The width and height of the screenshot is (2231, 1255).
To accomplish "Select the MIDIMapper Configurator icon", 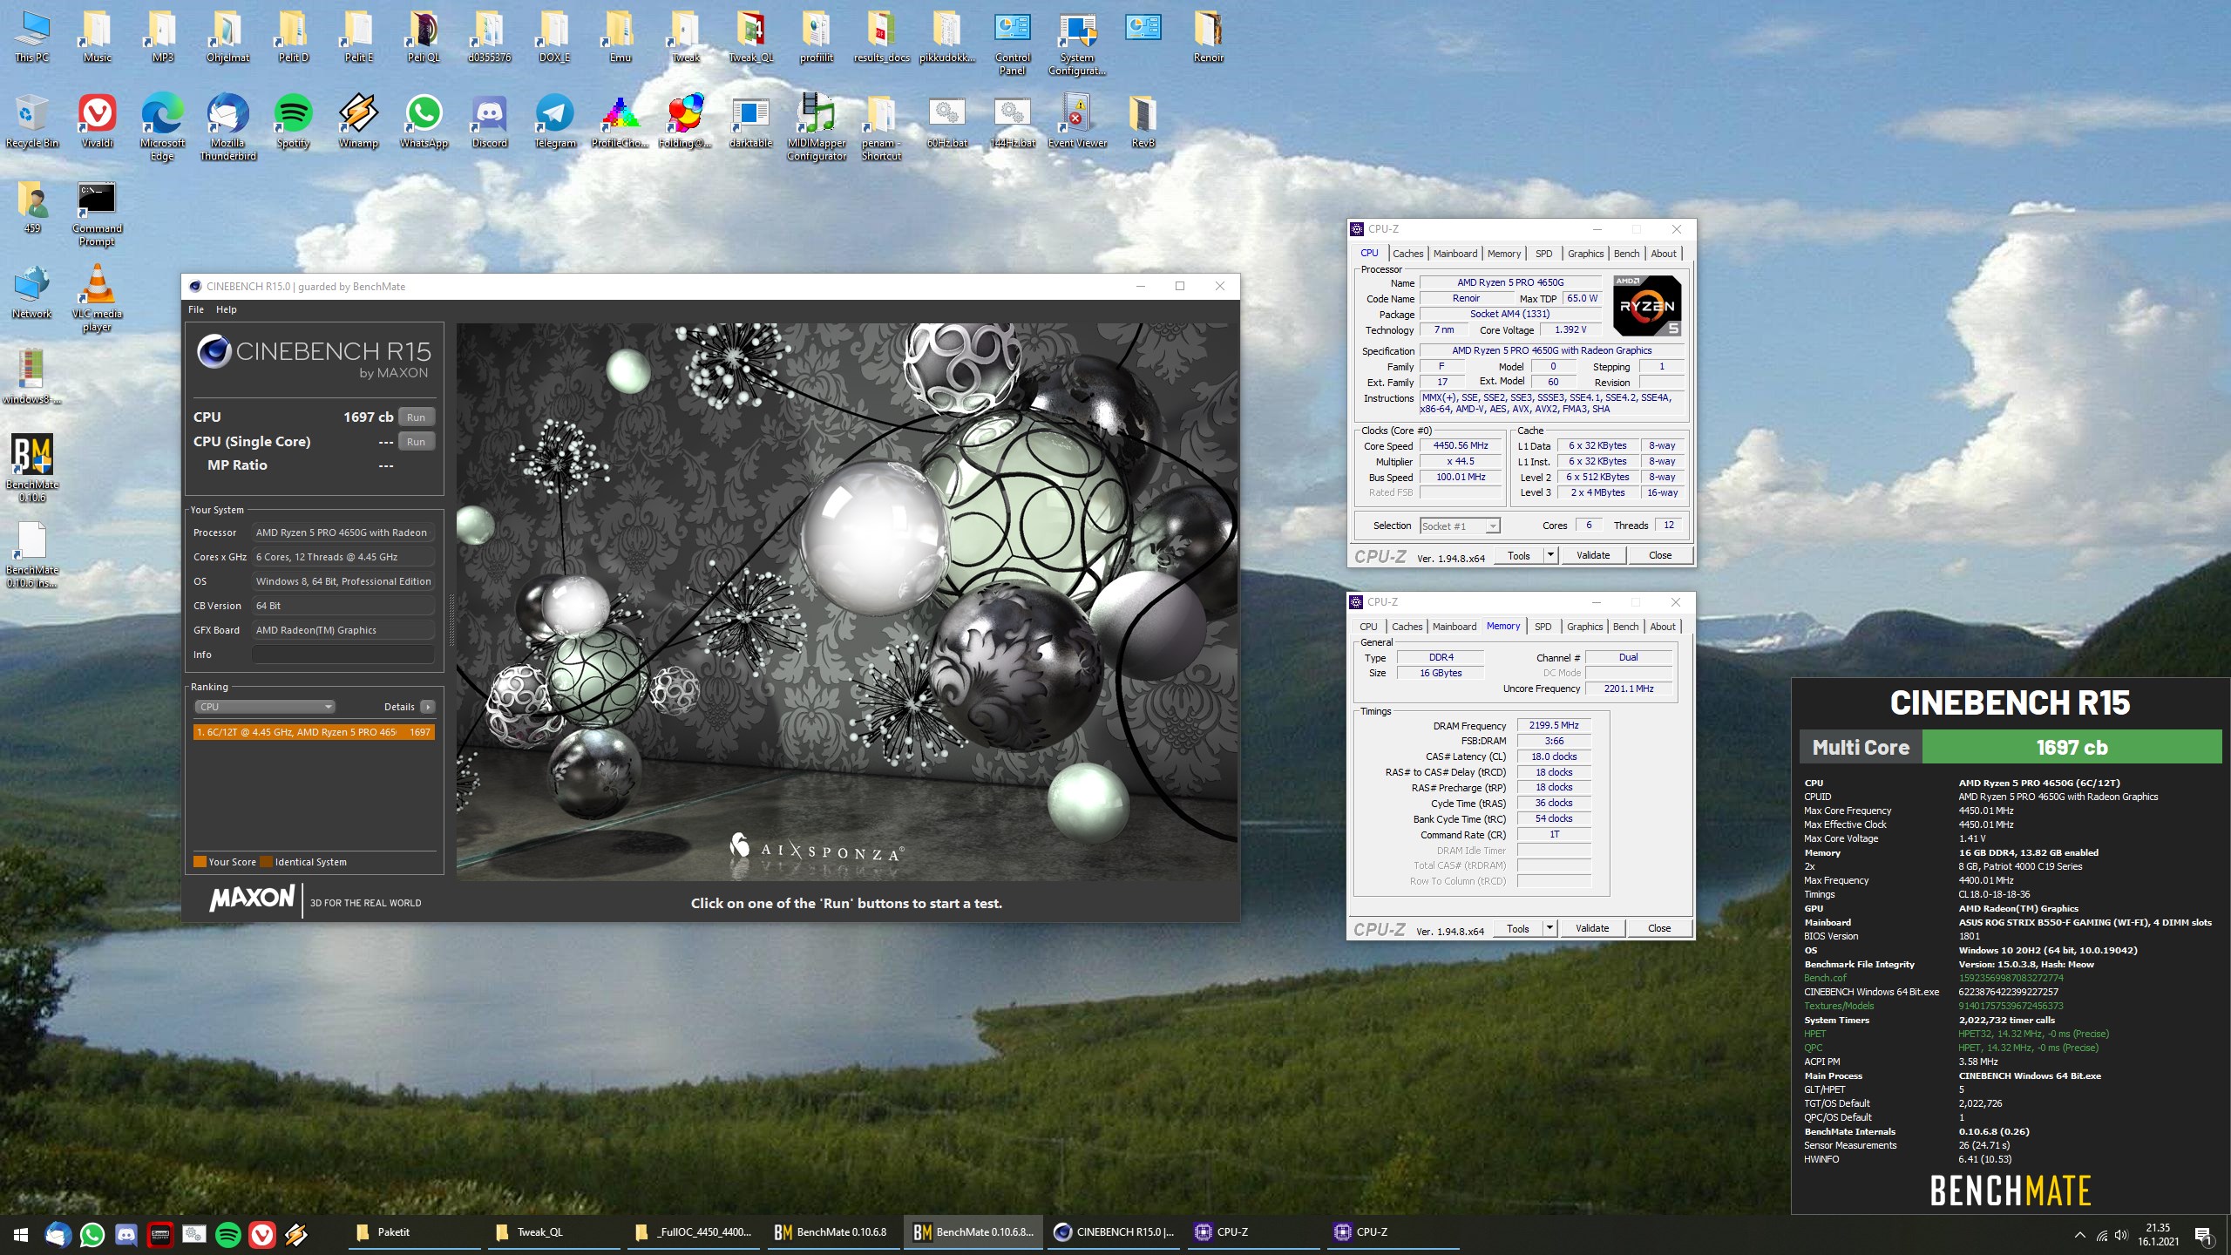I will coord(817,127).
